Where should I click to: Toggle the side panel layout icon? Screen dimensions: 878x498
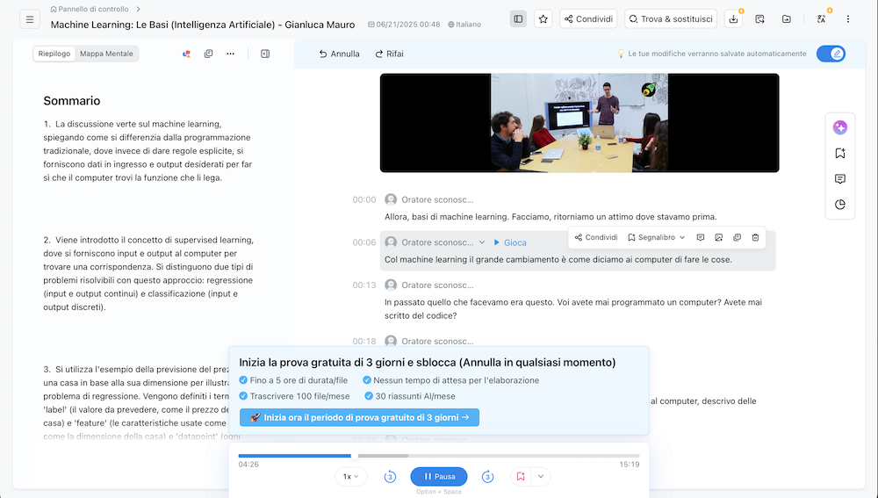click(518, 19)
